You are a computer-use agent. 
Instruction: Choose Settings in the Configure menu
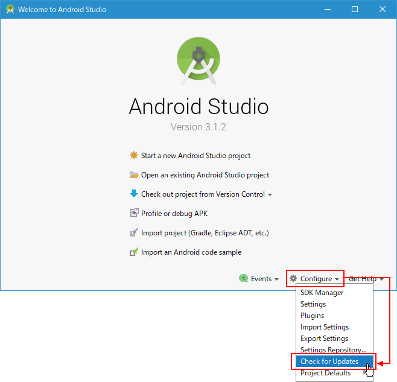[334, 304]
